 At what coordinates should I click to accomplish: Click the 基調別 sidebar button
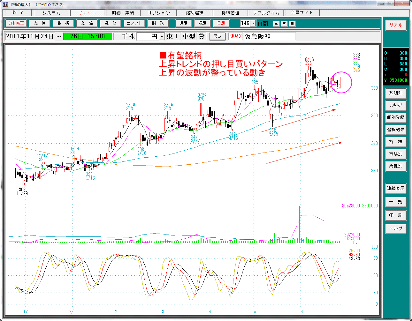(x=396, y=93)
